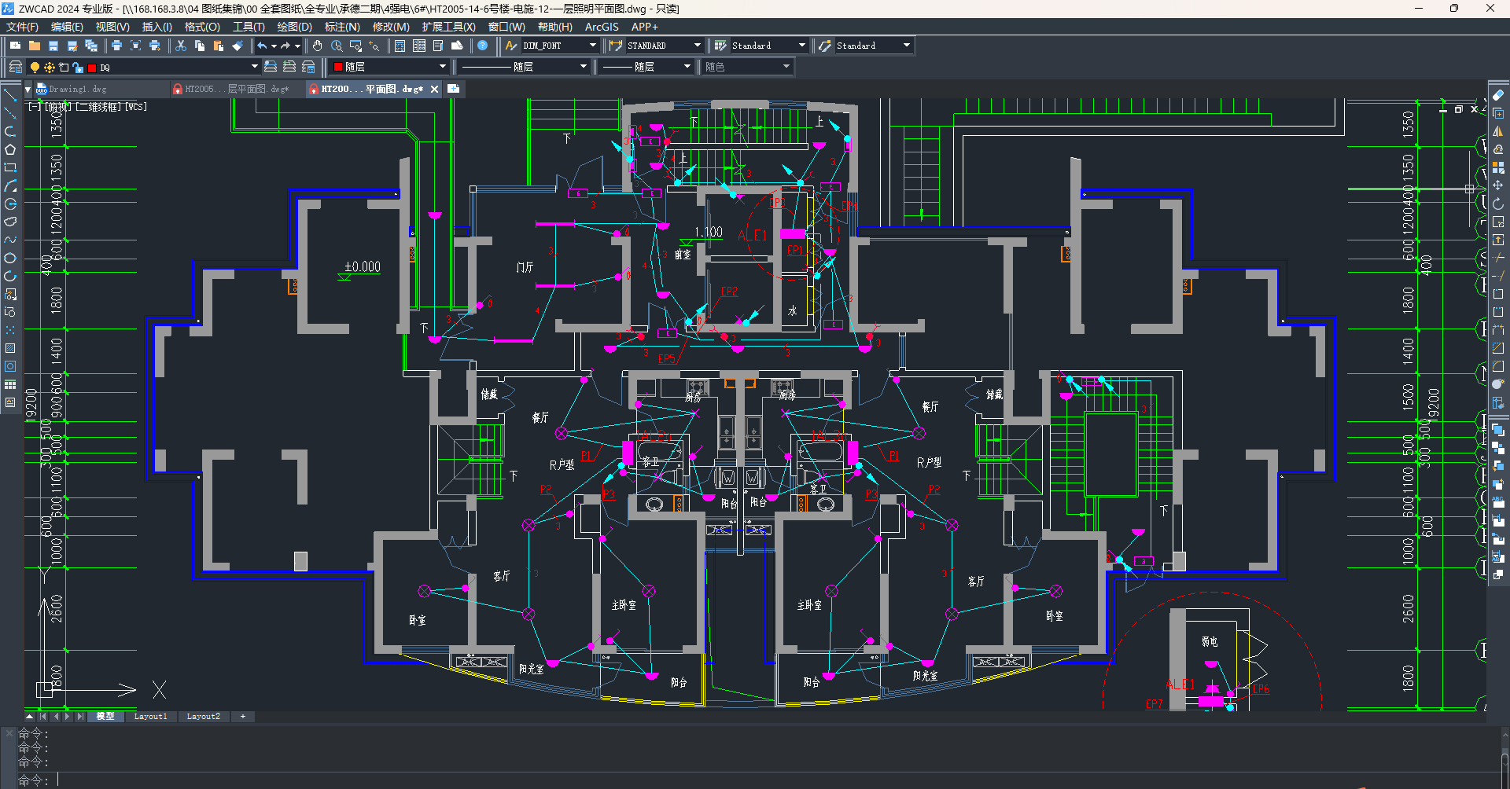Activate the Hatch fill tool
This screenshot has width=1510, height=789.
click(10, 348)
